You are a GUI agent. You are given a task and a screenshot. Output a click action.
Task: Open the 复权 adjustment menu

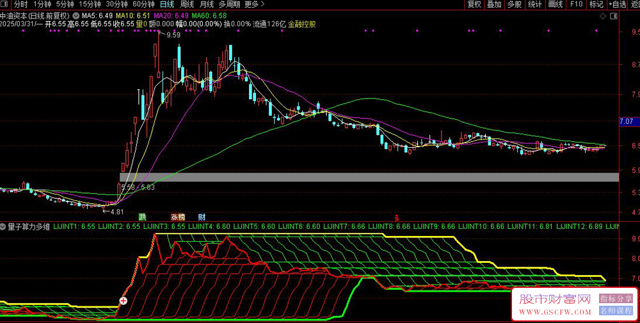[474, 4]
